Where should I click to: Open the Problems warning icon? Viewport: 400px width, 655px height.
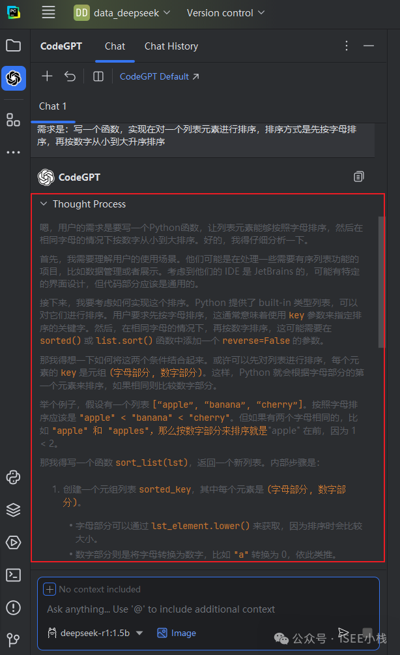13,607
